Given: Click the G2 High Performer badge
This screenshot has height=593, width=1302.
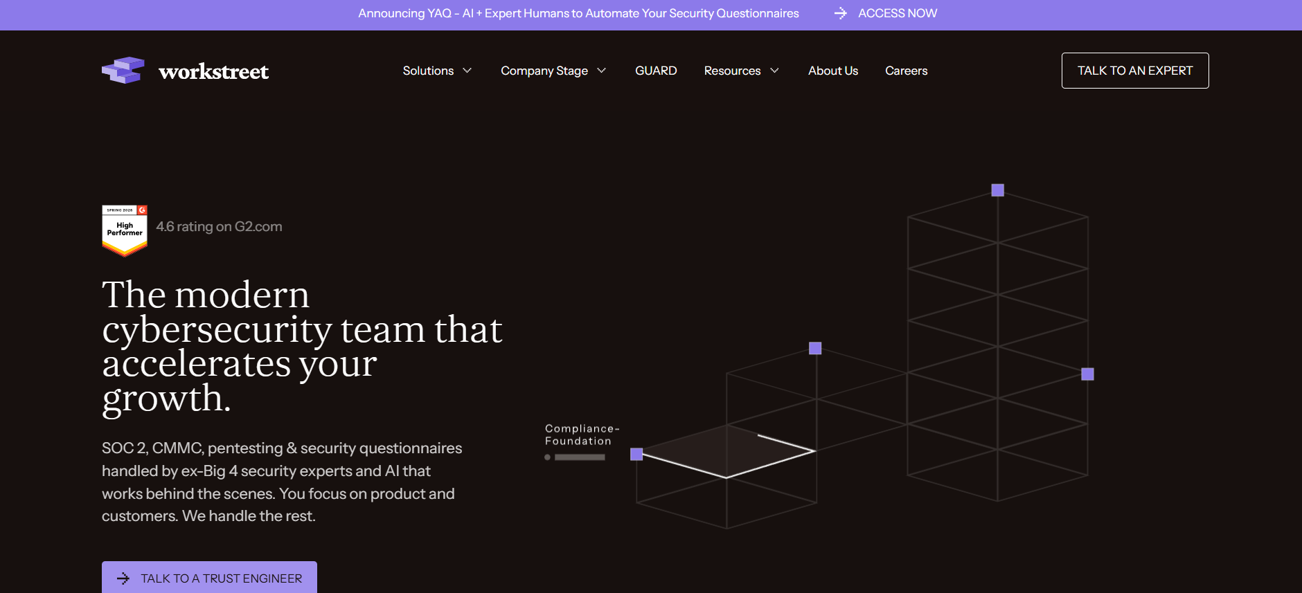Looking at the screenshot, I should click(125, 231).
